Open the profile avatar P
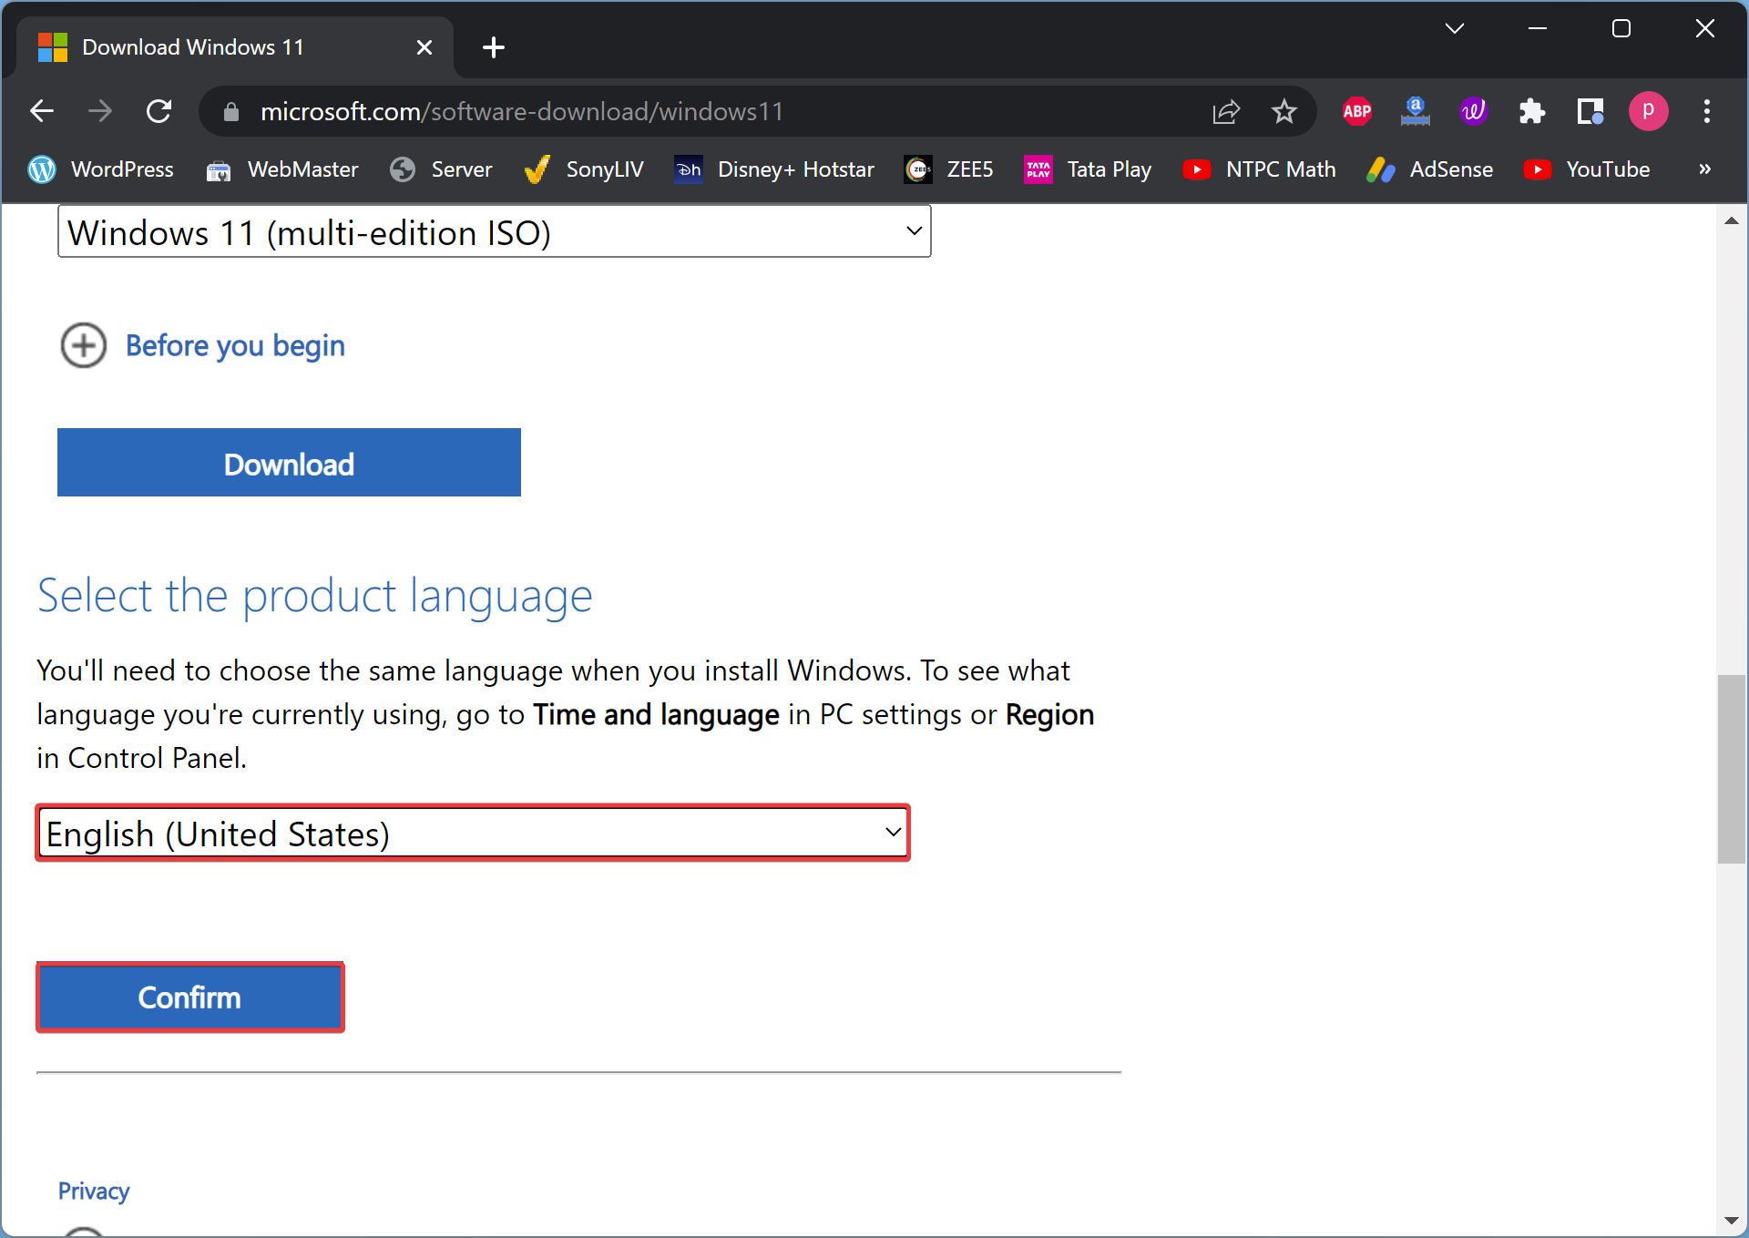This screenshot has height=1238, width=1749. pyautogui.click(x=1649, y=111)
